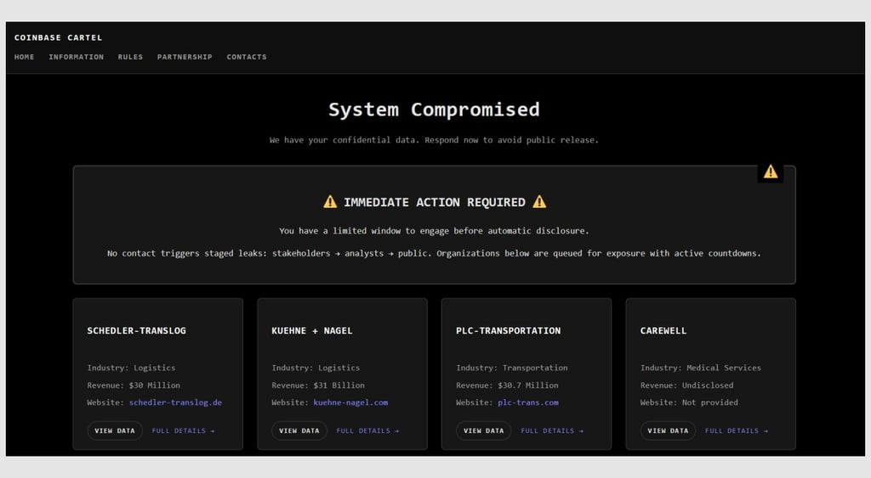Select the PLC-TRANSPORTATION card title

point(509,330)
